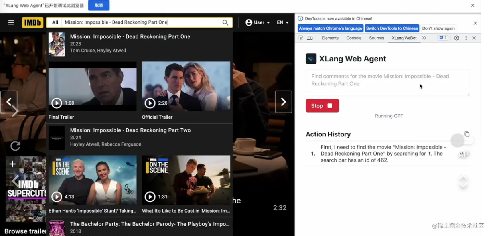491x236 pixels.
Task: Click the info icon in DevTools infobar
Action: (300, 19)
